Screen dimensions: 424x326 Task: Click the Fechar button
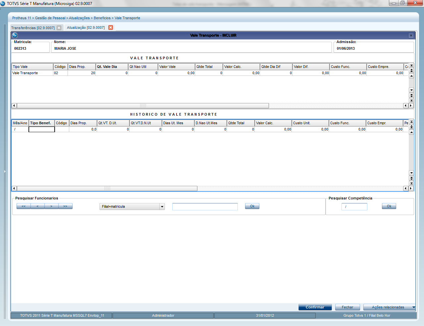click(x=347, y=307)
